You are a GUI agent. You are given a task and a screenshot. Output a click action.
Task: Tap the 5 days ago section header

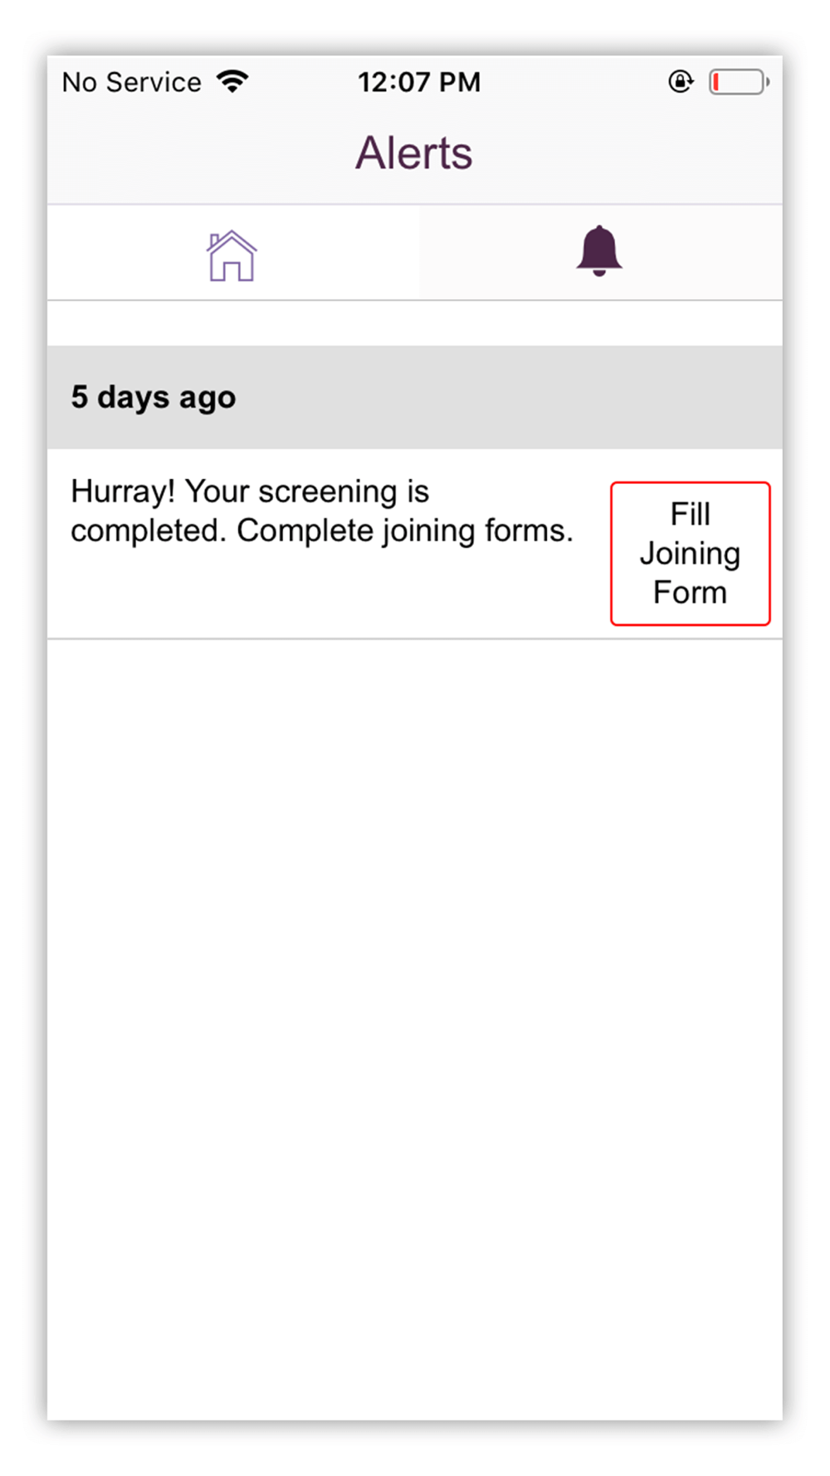[414, 397]
